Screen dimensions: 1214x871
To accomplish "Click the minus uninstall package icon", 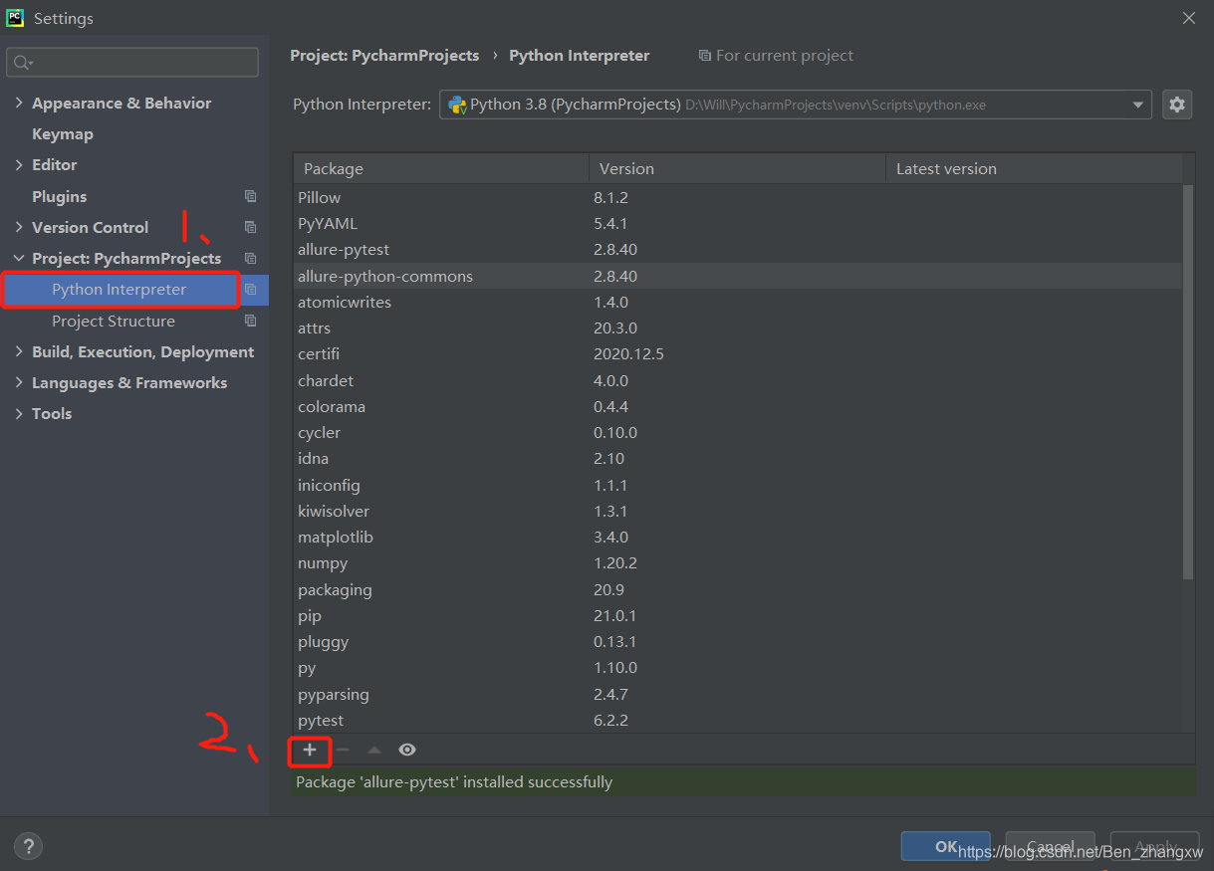I will coord(343,750).
